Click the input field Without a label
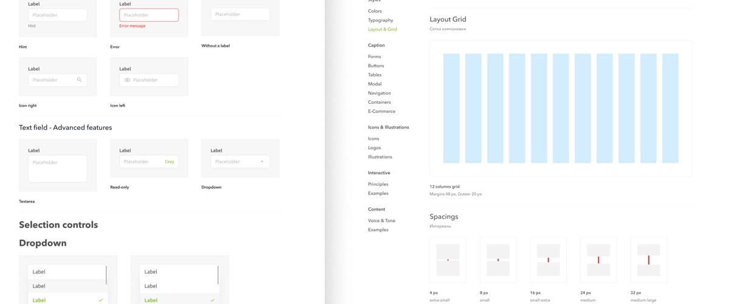The height and width of the screenshot is (304, 729). (240, 14)
